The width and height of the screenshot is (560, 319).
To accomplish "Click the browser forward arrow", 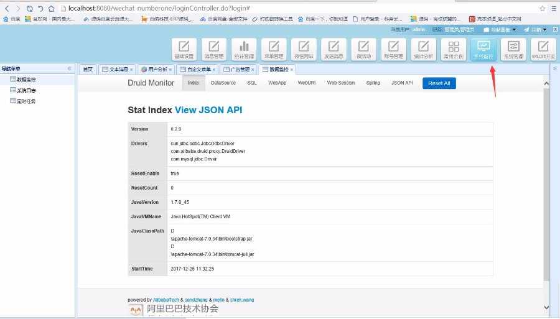I will (x=18, y=8).
